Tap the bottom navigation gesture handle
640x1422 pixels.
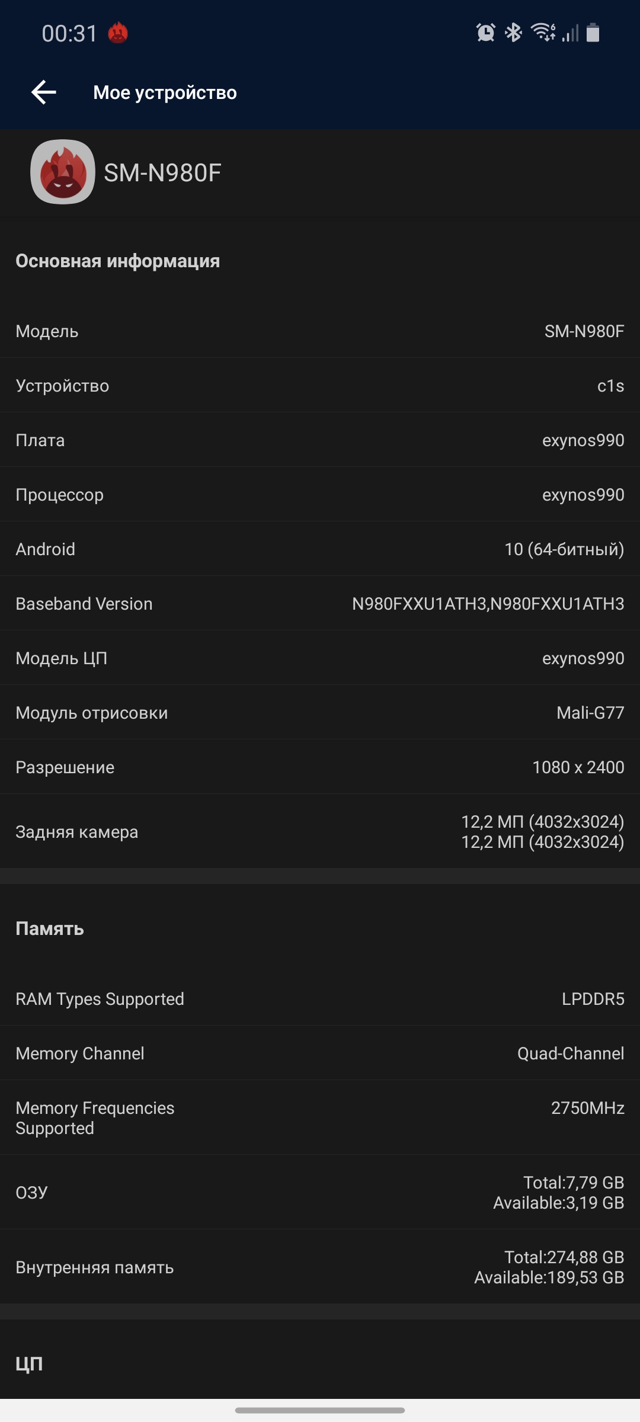(320, 1410)
